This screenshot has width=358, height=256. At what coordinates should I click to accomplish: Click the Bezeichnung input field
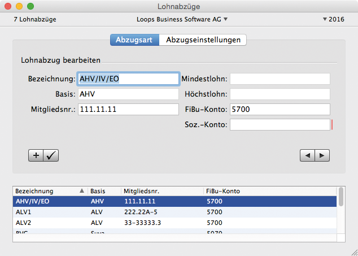[x=128, y=79]
